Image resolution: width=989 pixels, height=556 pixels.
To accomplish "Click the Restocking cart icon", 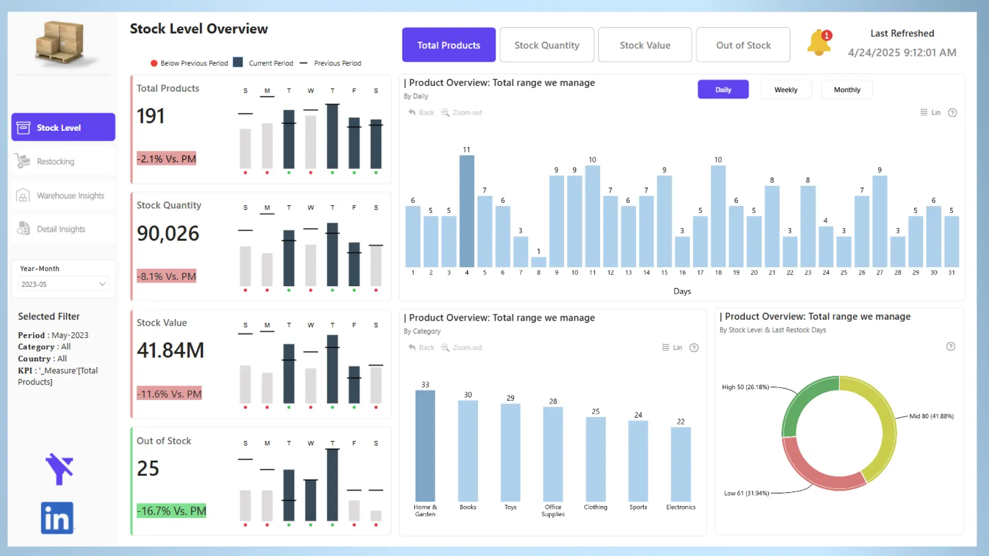I will 23,161.
